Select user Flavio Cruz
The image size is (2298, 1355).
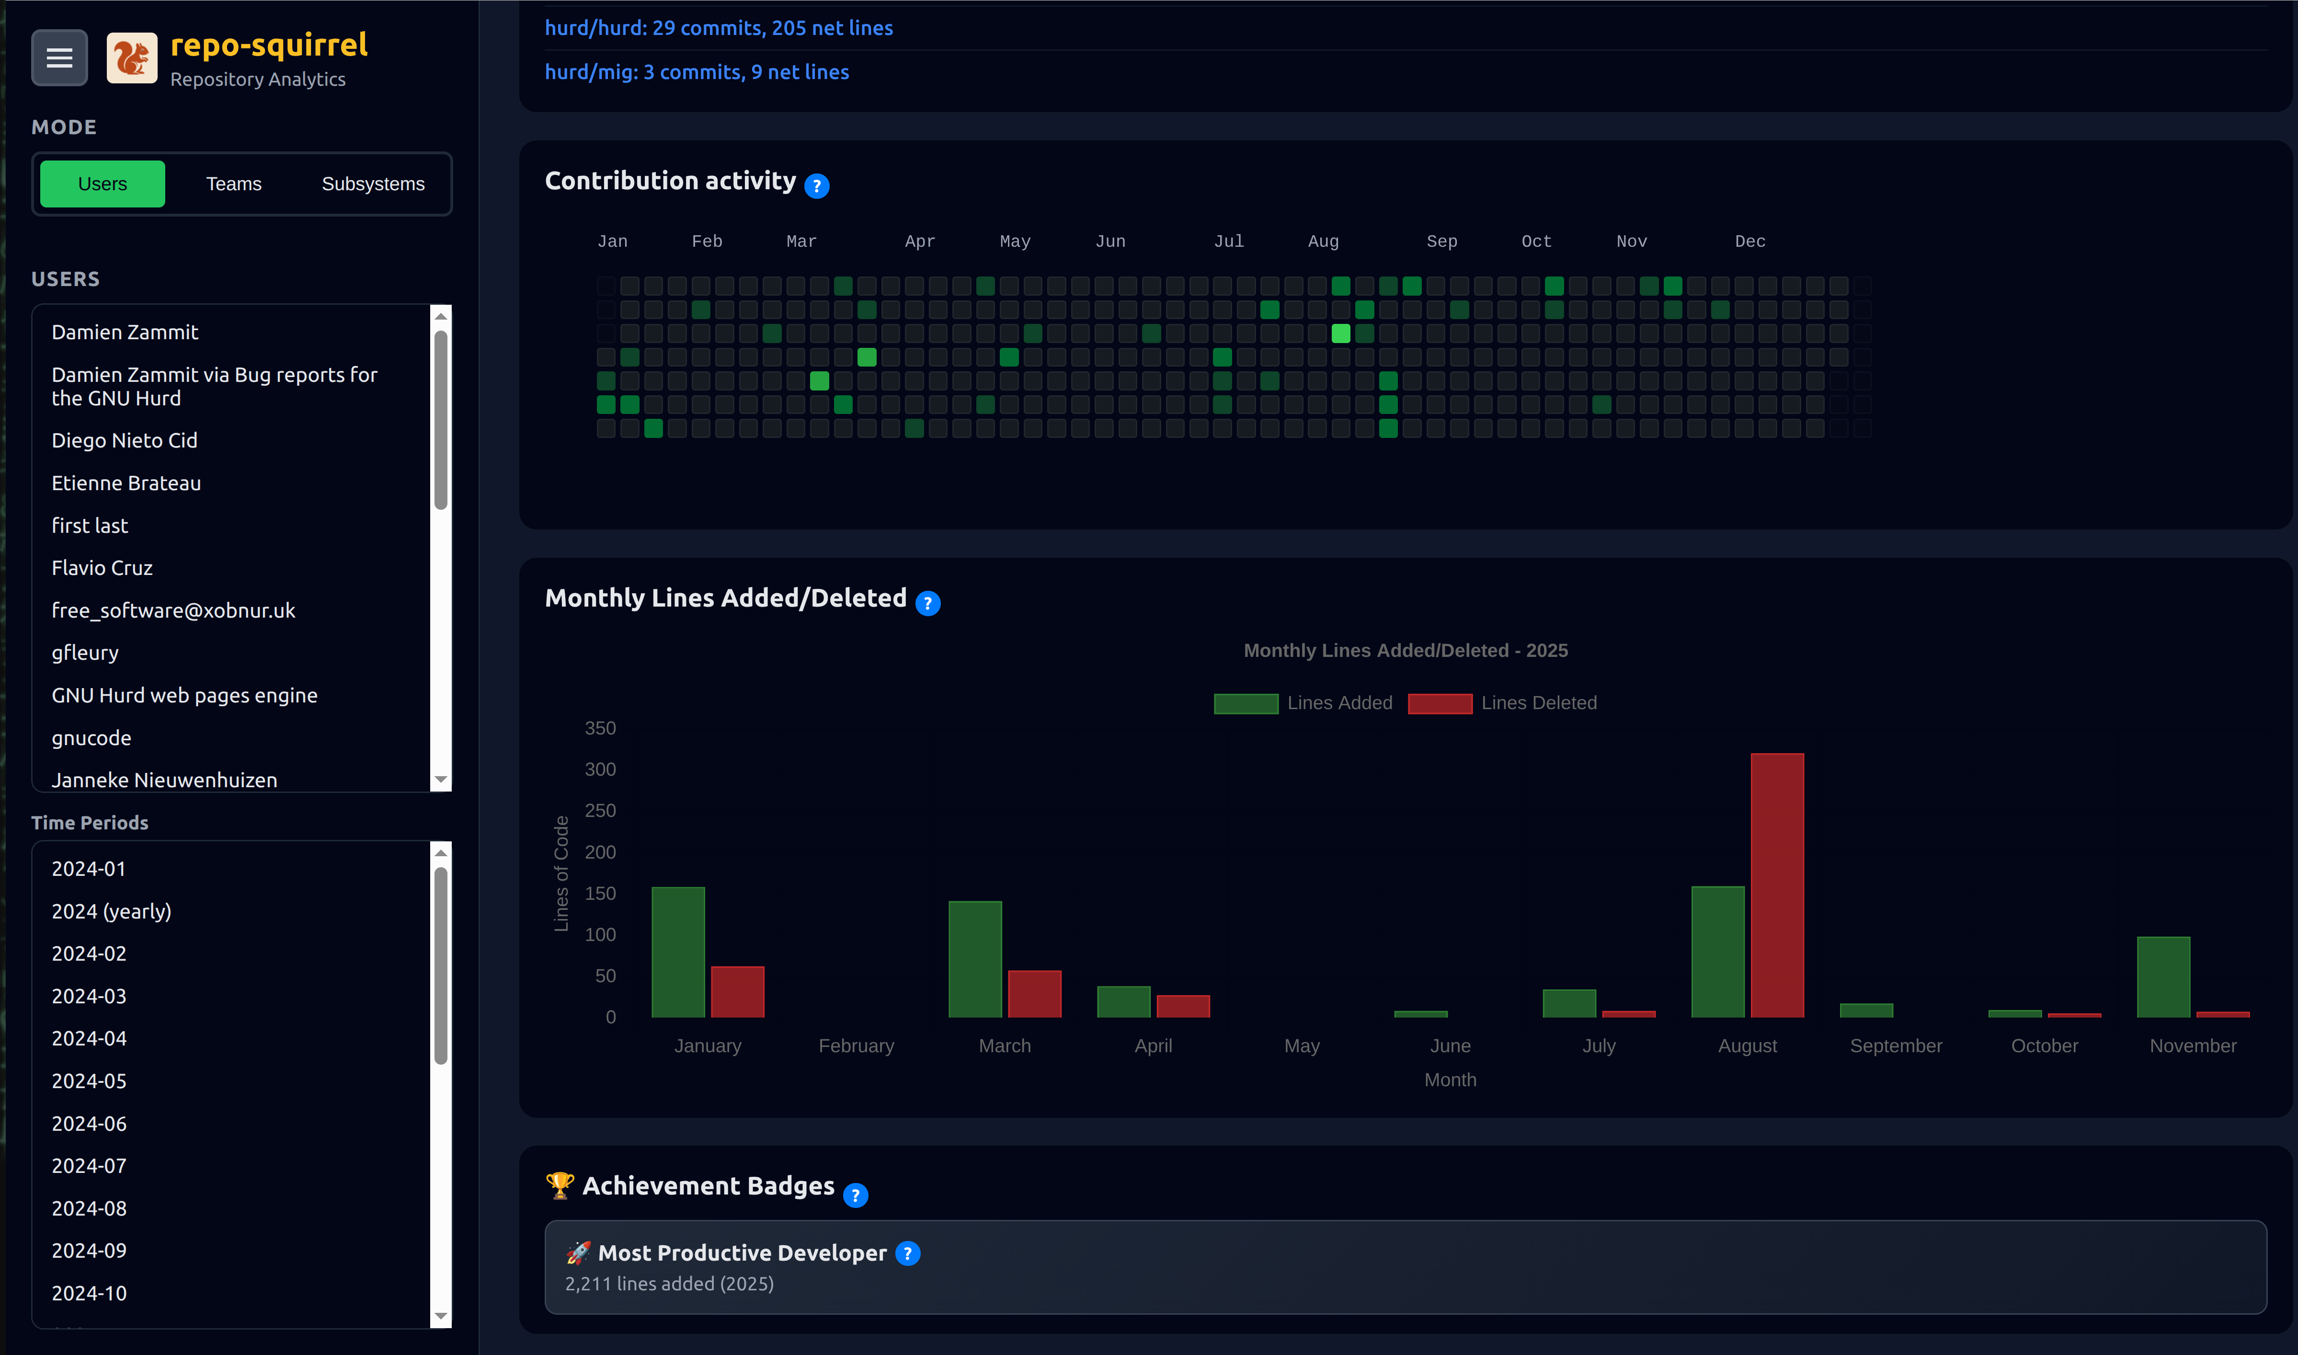(x=102, y=567)
